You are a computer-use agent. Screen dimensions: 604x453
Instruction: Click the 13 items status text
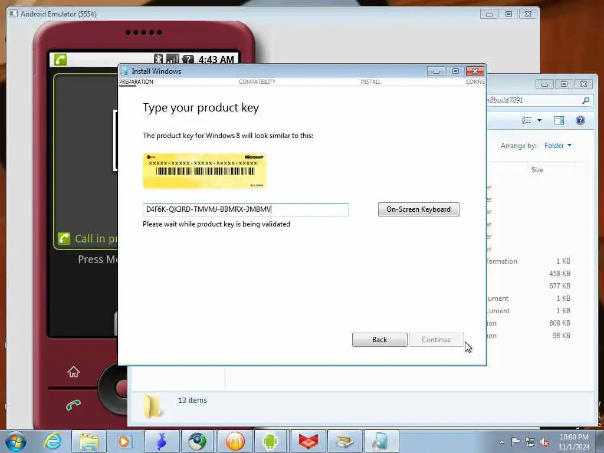click(192, 401)
